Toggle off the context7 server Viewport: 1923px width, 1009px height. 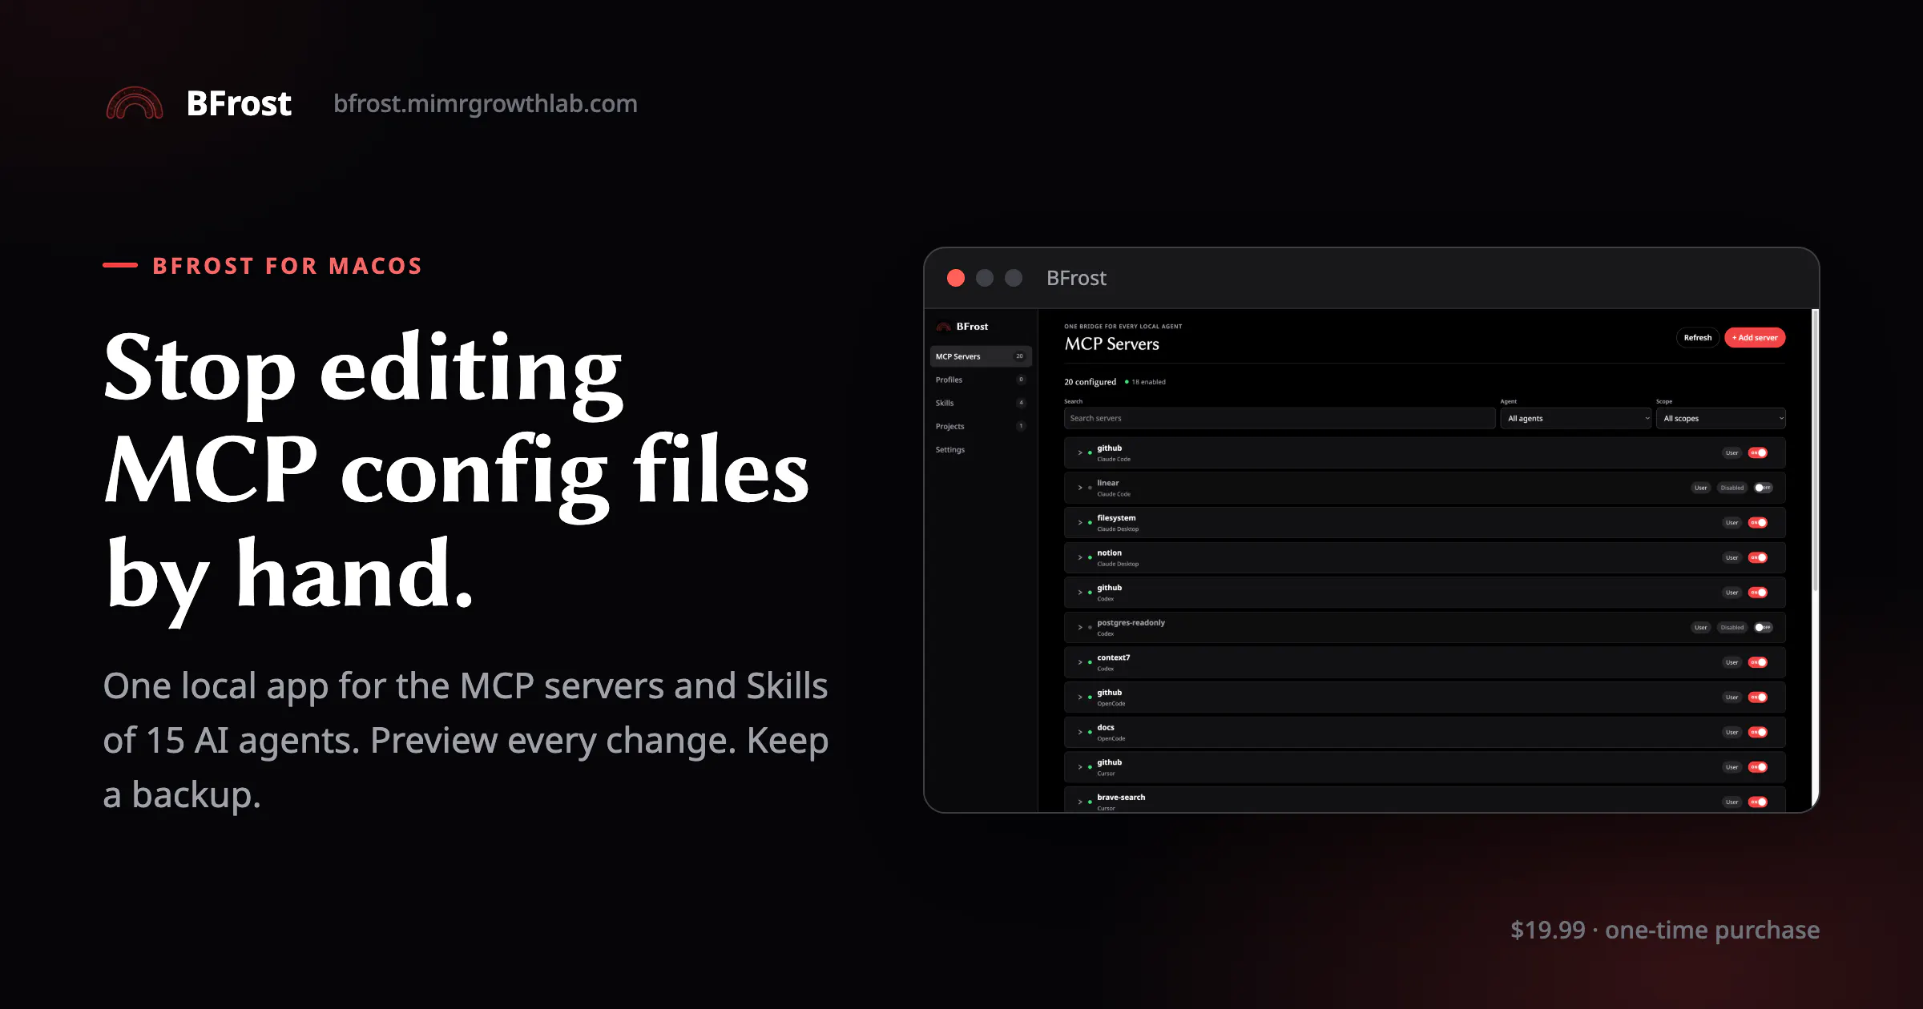[1758, 662]
